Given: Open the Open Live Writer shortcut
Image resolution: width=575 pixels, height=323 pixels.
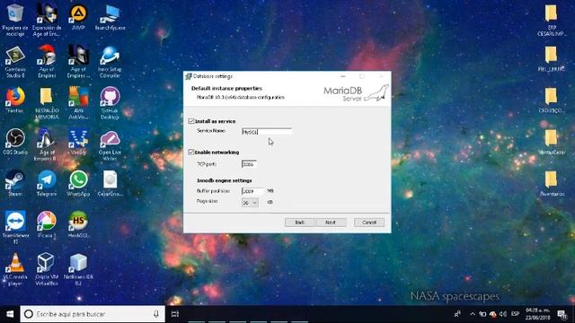Looking at the screenshot, I should click(x=110, y=144).
